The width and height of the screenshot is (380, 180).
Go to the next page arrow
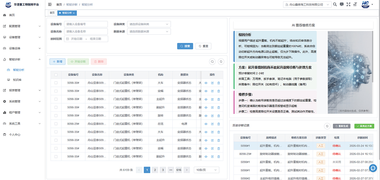pos(187,170)
